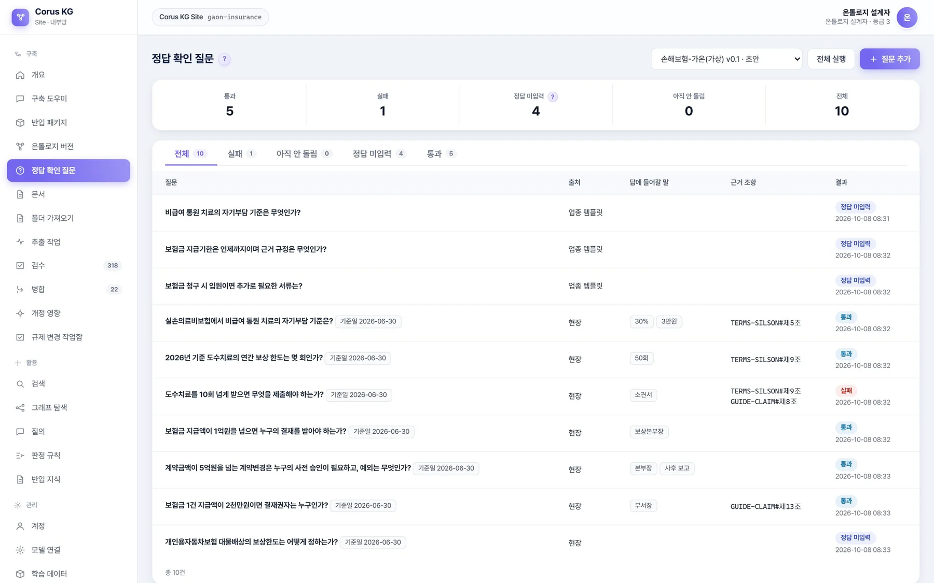This screenshot has height=583, width=934.
Task: Click the 검색 magnifier icon
Action: tap(20, 384)
